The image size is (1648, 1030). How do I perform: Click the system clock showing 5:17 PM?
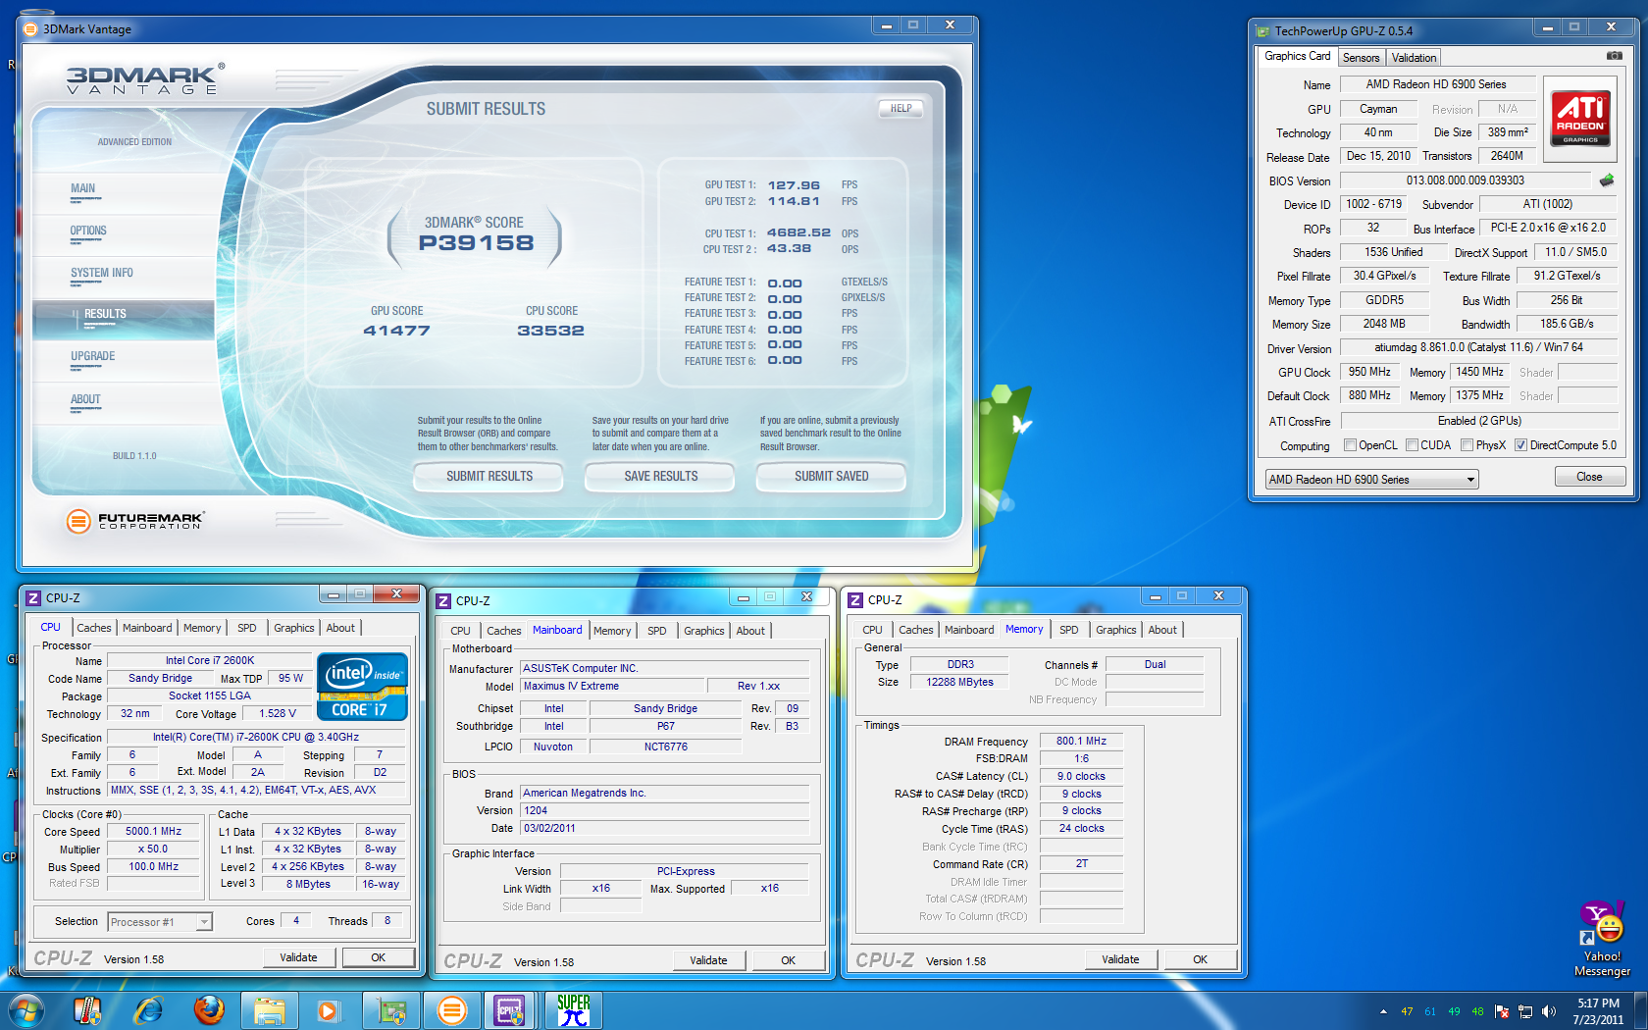pos(1598,1011)
